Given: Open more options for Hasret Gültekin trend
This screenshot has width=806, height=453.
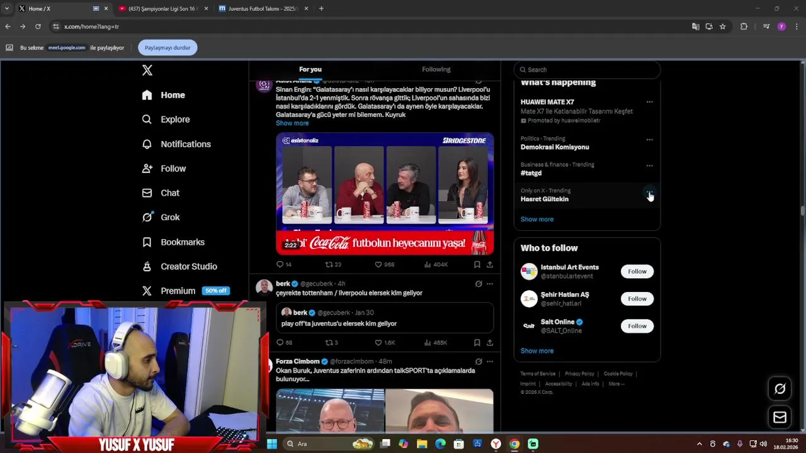Looking at the screenshot, I should tap(649, 192).
